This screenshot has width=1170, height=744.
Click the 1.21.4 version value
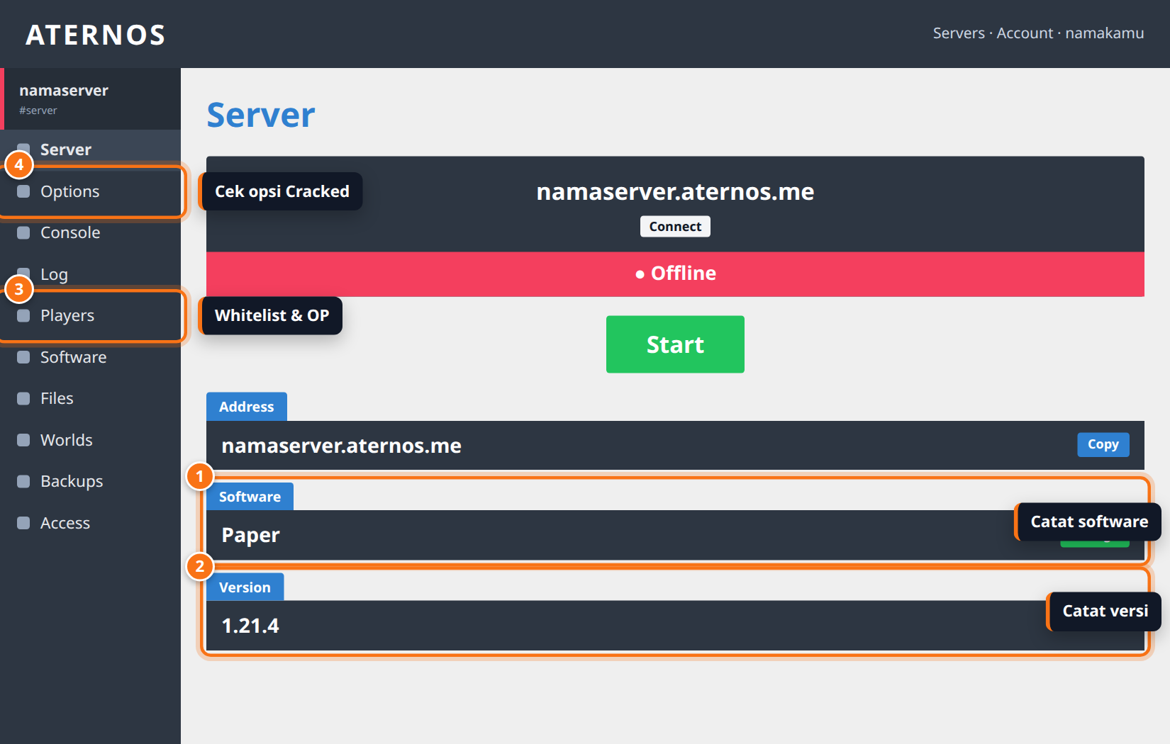click(x=250, y=626)
